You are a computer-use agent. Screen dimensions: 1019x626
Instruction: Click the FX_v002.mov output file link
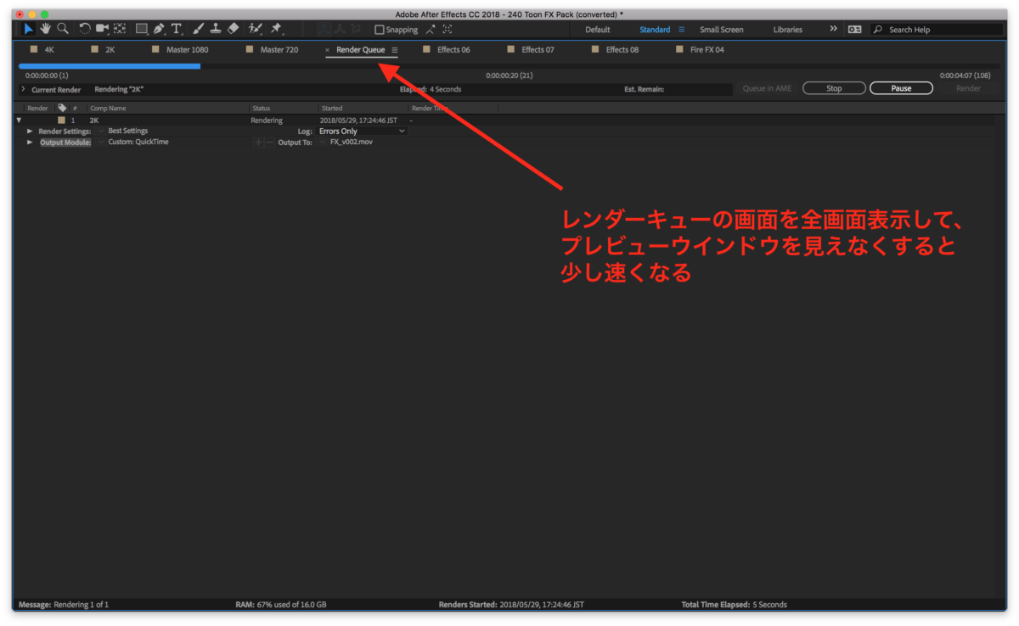tap(352, 143)
